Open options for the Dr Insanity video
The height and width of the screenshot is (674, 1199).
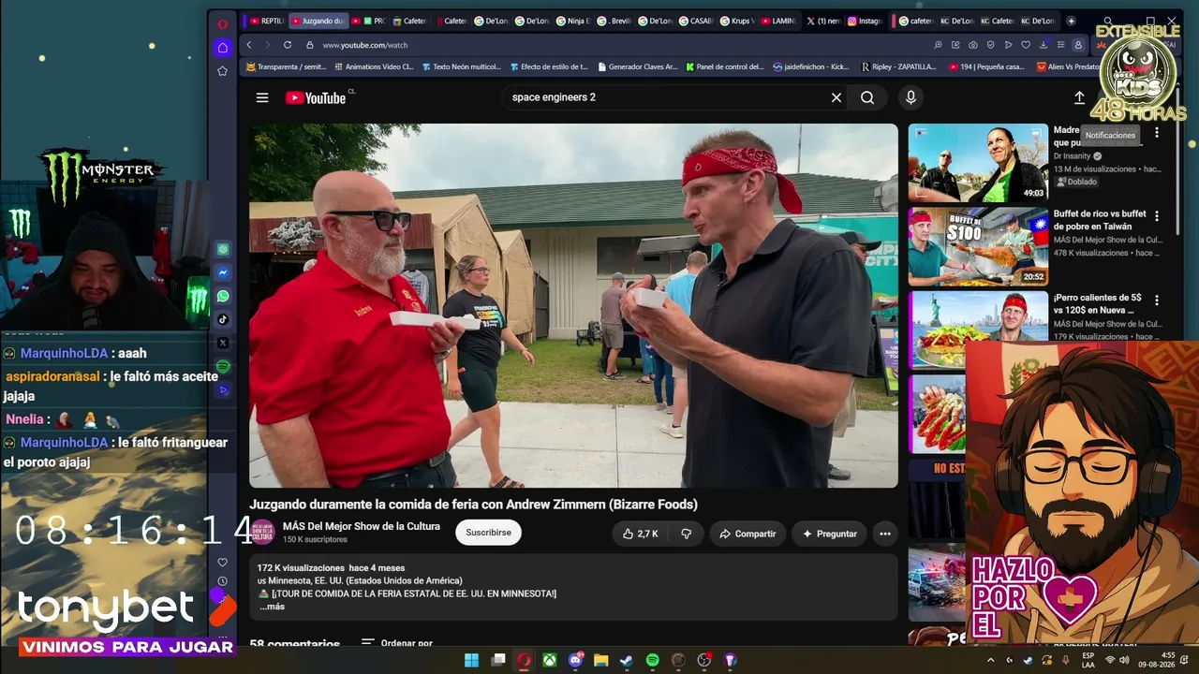click(1157, 133)
